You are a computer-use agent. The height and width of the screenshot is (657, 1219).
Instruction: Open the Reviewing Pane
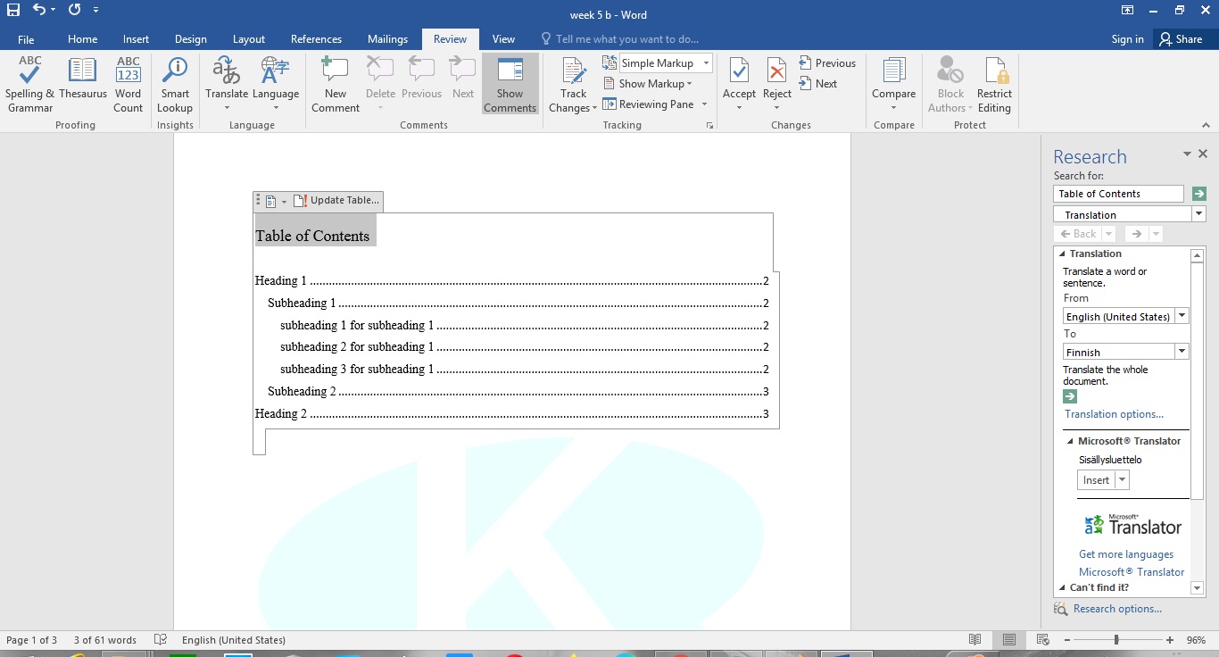coord(649,104)
